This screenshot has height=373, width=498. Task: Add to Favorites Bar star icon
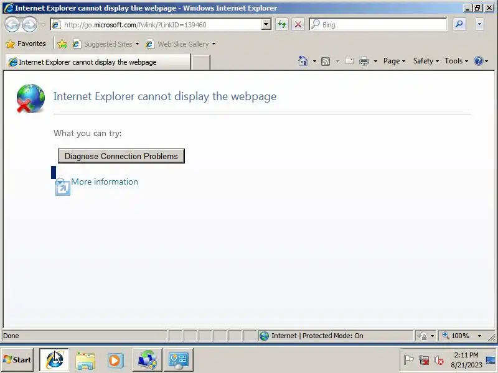pos(62,44)
